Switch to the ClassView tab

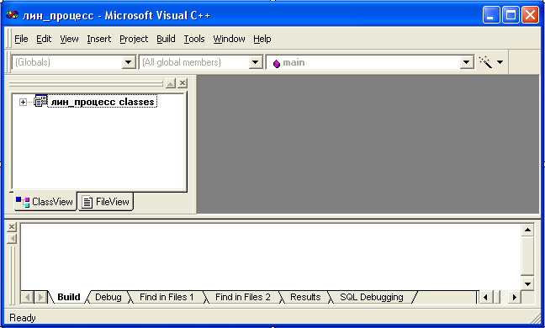point(45,202)
